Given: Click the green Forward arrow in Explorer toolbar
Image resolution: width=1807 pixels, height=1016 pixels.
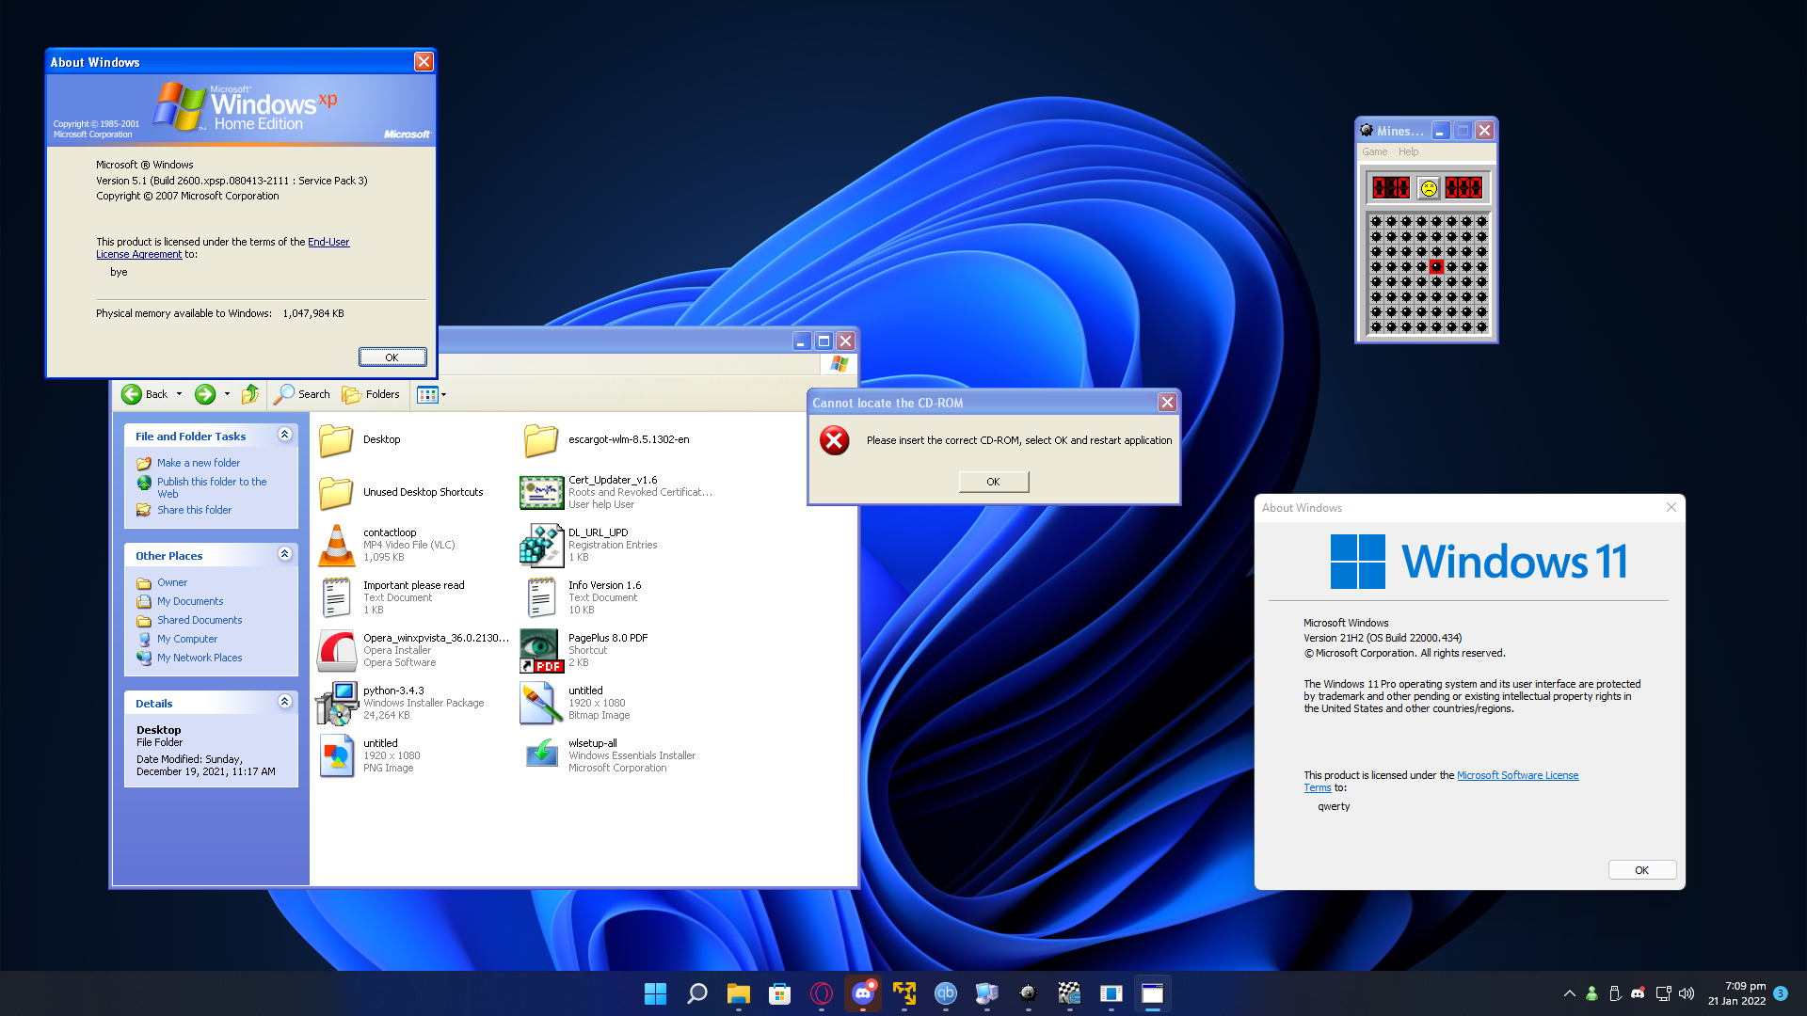Looking at the screenshot, I should click(205, 394).
